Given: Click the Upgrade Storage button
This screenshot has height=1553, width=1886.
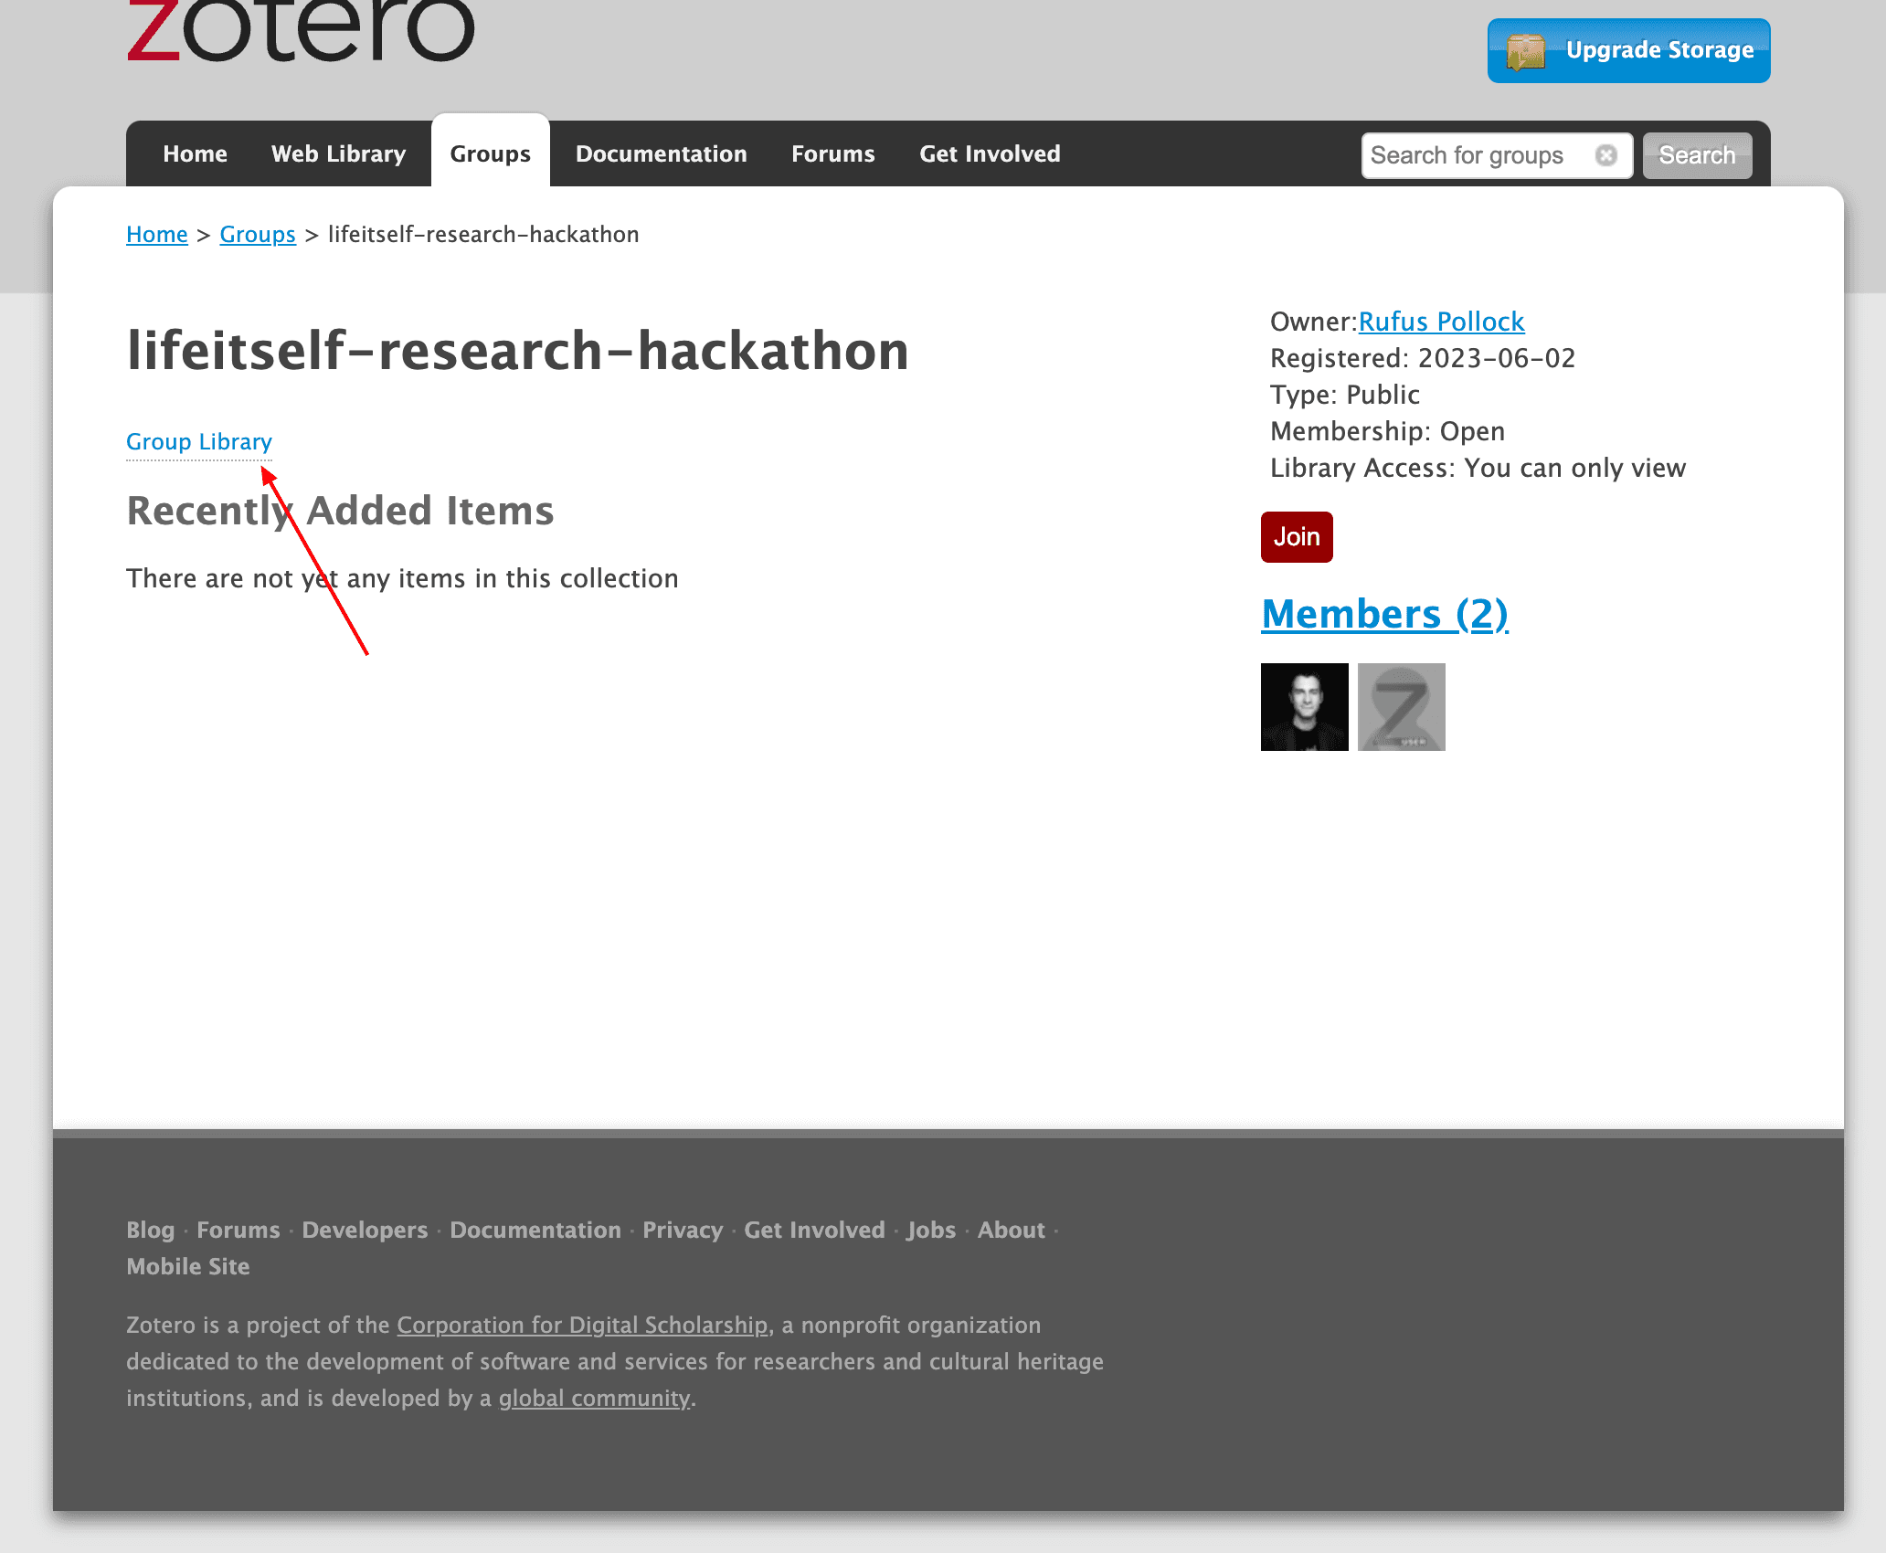Looking at the screenshot, I should click(x=1628, y=51).
